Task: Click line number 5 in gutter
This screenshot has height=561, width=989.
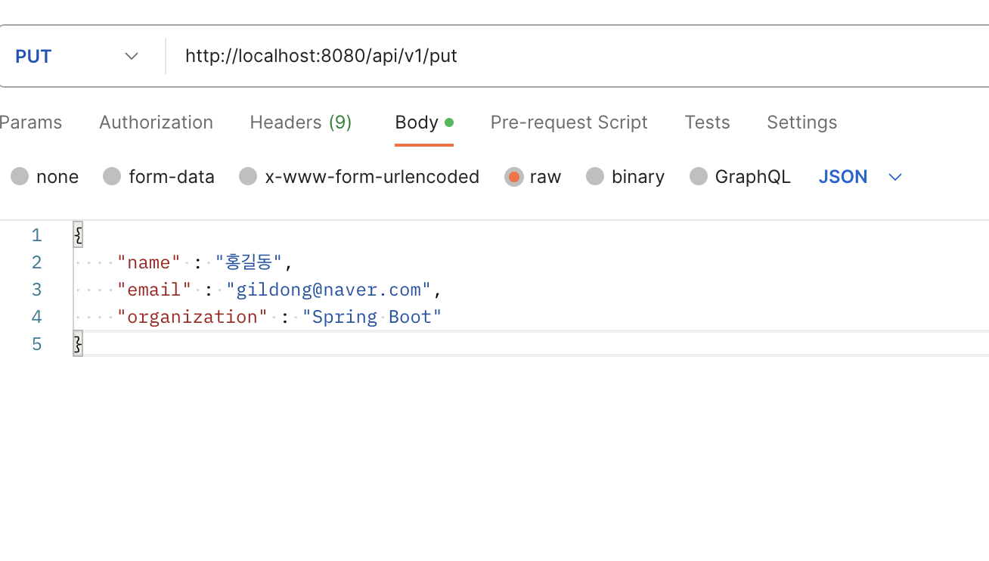Action: (36, 344)
